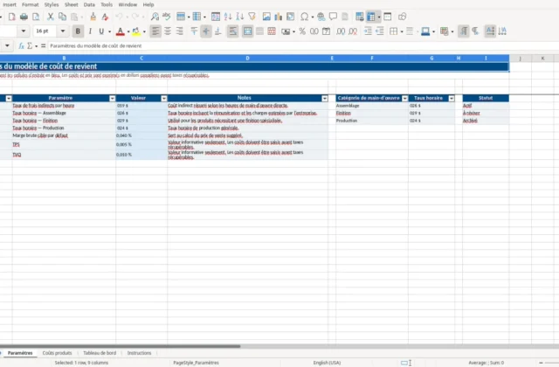
Task: Open the Paramètre column filter dropdown
Action: click(x=113, y=99)
